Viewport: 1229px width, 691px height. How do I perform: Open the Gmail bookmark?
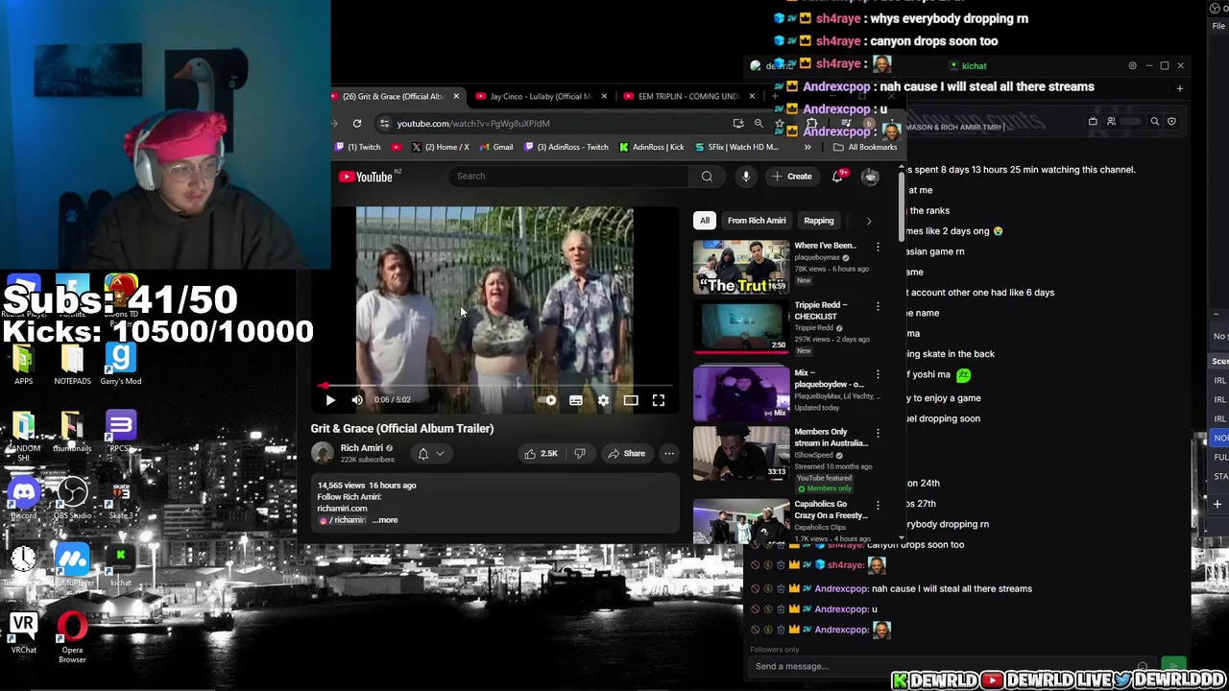click(x=496, y=147)
